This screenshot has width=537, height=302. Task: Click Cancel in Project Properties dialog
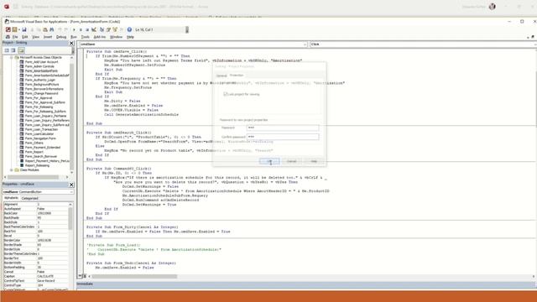point(291,161)
